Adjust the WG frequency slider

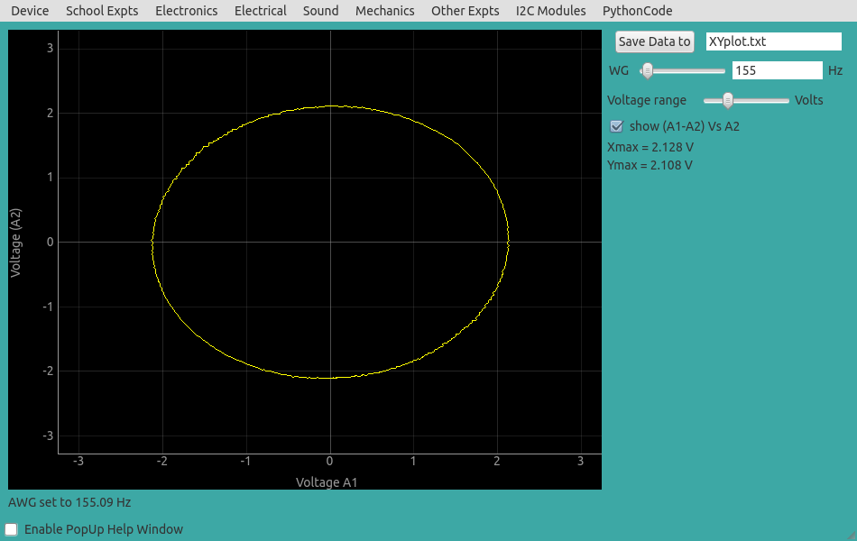point(647,69)
